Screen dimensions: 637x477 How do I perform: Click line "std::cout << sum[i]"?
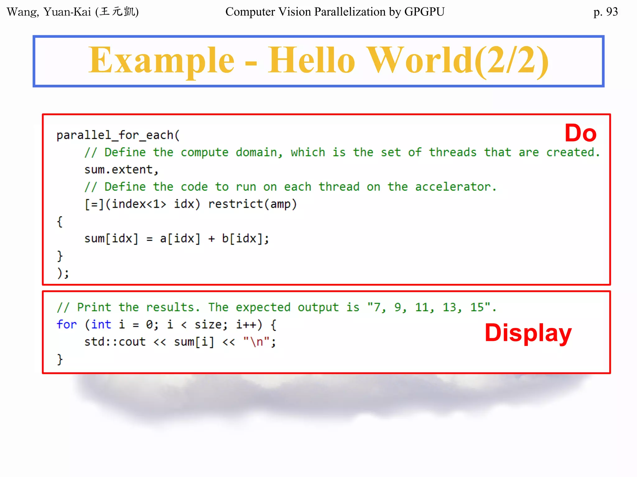click(180, 342)
